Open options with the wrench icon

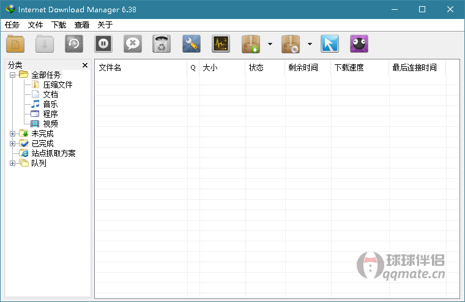tap(192, 44)
